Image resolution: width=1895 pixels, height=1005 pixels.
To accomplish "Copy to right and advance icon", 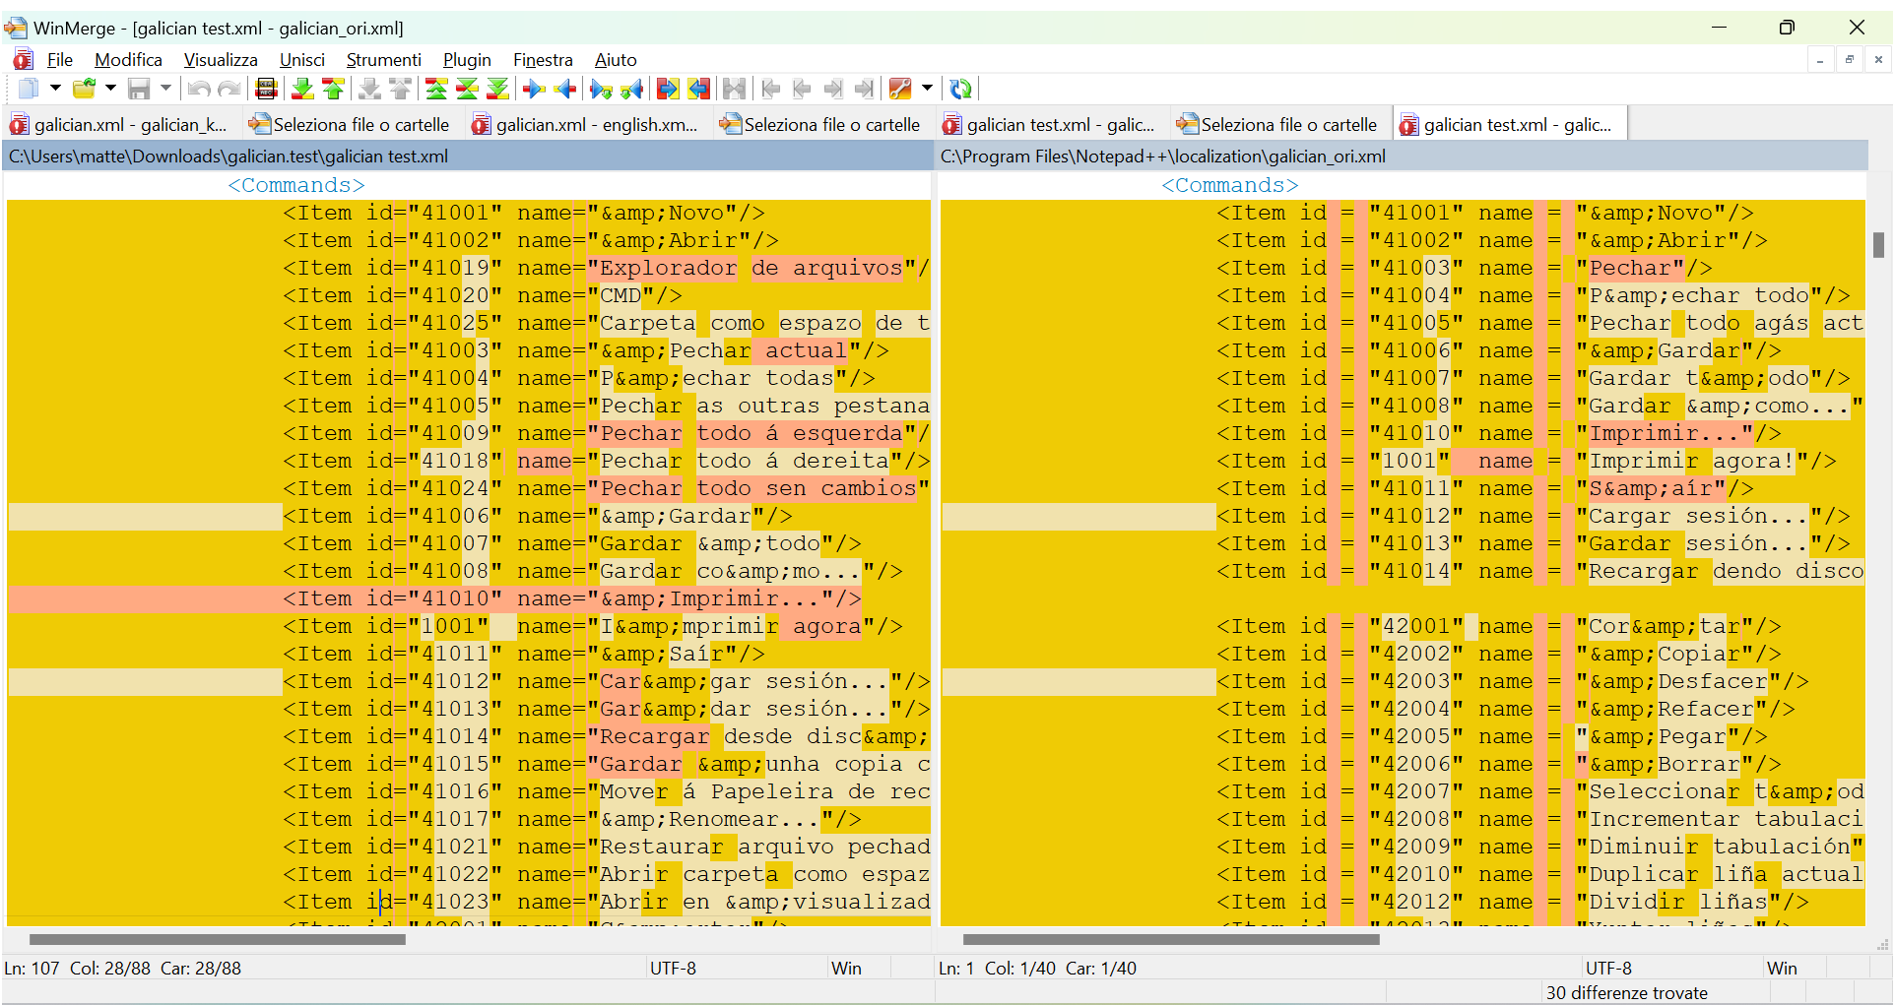I will coord(601,89).
